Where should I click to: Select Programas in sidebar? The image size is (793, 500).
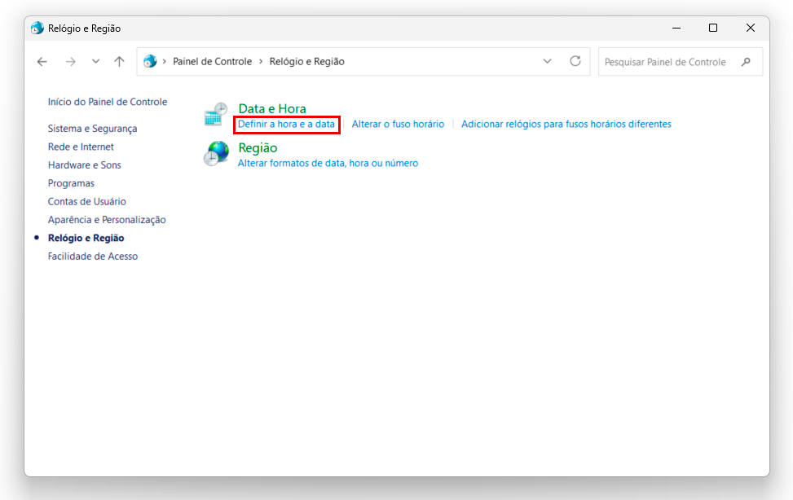pyautogui.click(x=71, y=183)
